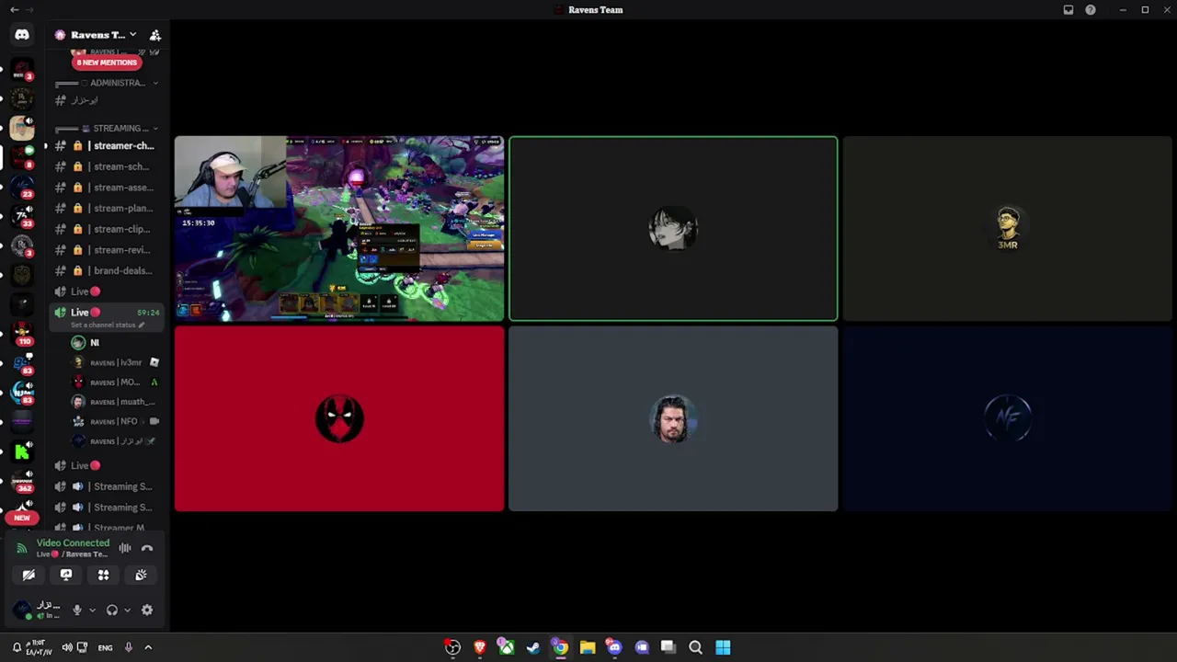Open Discord home direct messages
1177x662 pixels.
(22, 35)
